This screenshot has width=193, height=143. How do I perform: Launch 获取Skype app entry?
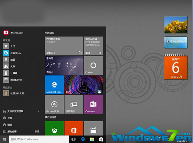click(21, 53)
